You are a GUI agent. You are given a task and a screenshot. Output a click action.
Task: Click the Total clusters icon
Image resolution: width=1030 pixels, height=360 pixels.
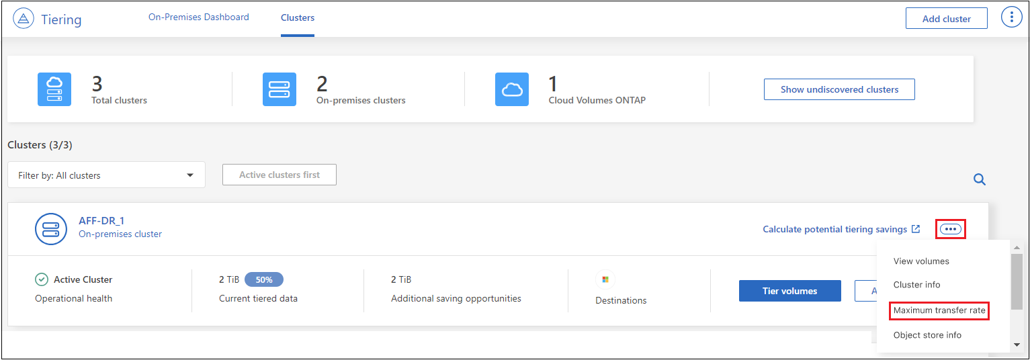(54, 89)
